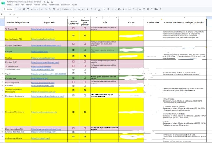
Task: Click the create filter funnel icon
Action: tap(152, 9)
